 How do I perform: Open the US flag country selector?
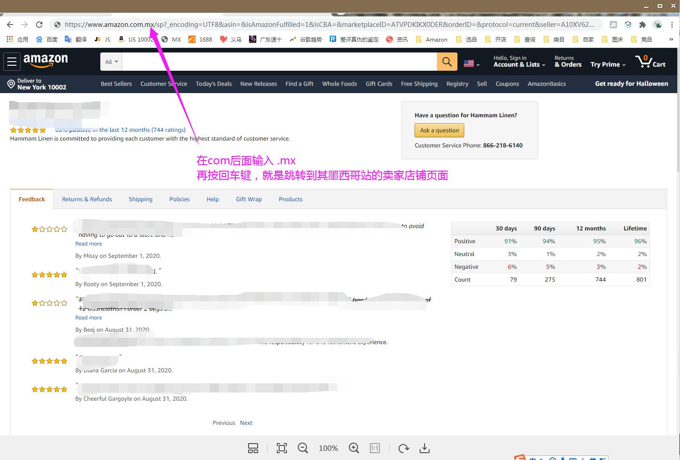pos(472,64)
